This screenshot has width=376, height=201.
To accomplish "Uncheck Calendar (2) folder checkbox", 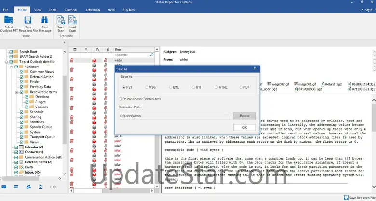I will point(16,147).
